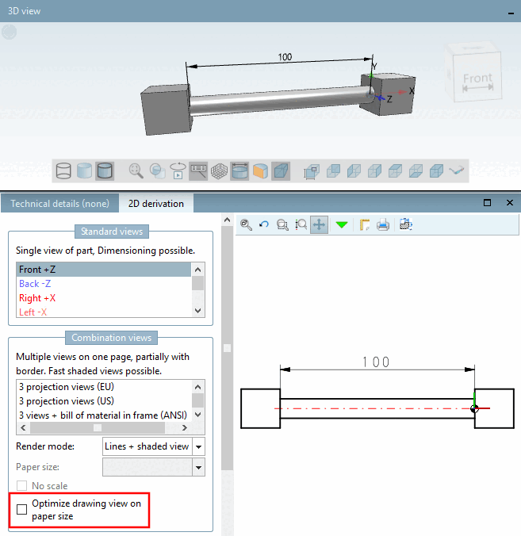Toggle the shaded perspective cube icon
Image resolution: width=521 pixels, height=536 pixels.
click(281, 170)
